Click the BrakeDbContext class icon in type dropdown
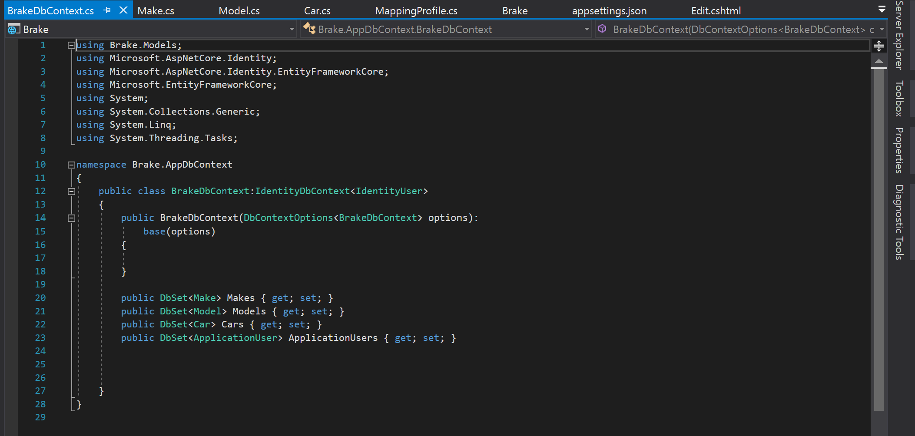The width and height of the screenshot is (915, 436). tap(309, 29)
